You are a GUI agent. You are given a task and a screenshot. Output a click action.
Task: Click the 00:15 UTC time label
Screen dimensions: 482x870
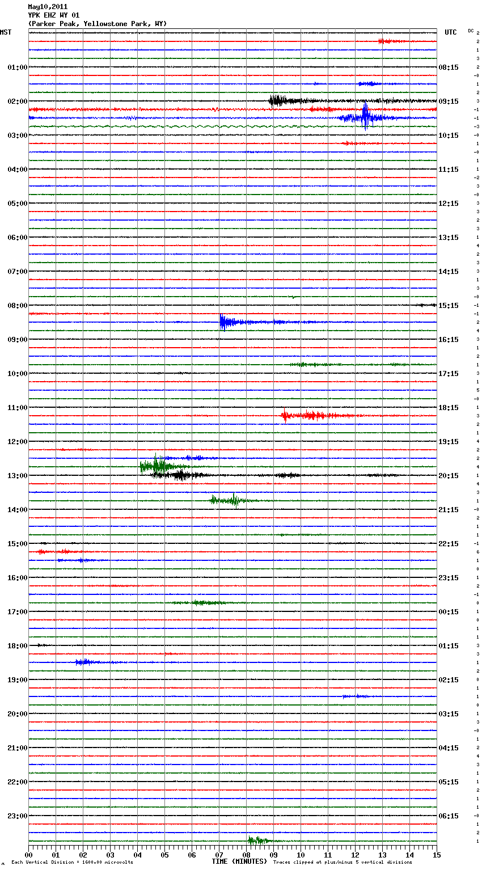[x=449, y=612]
